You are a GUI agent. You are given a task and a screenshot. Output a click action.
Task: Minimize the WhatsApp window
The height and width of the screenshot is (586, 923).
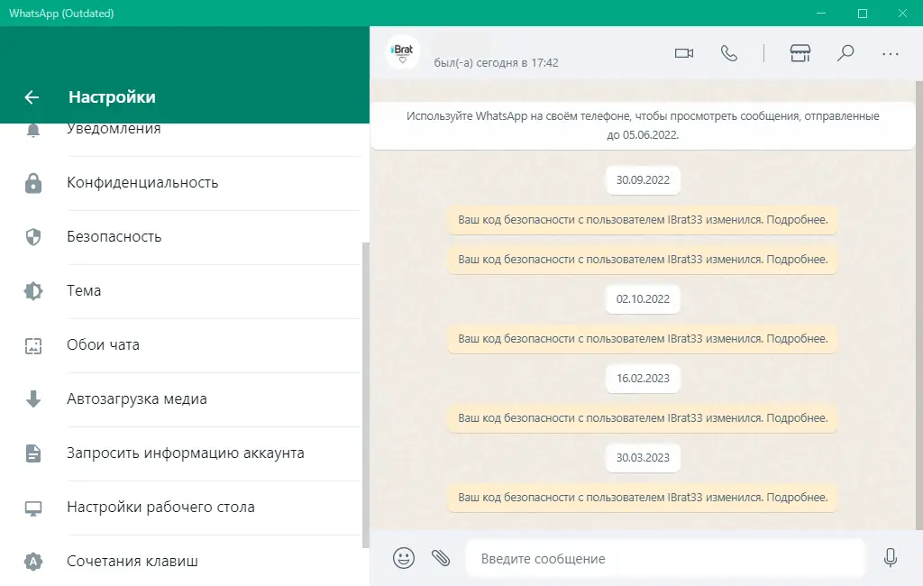(821, 13)
